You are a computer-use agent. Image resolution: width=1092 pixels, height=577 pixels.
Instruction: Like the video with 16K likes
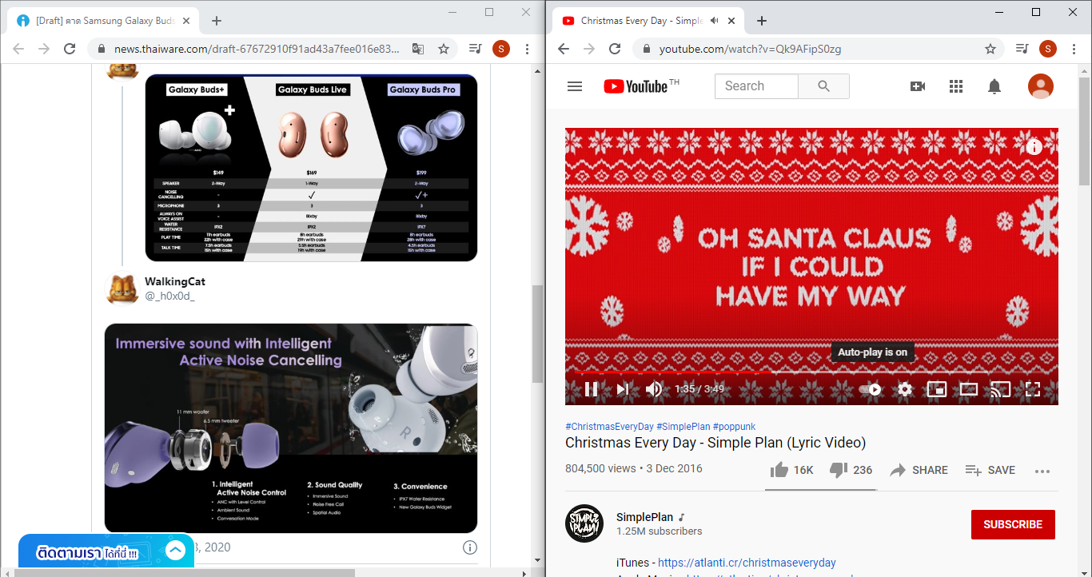[791, 470]
